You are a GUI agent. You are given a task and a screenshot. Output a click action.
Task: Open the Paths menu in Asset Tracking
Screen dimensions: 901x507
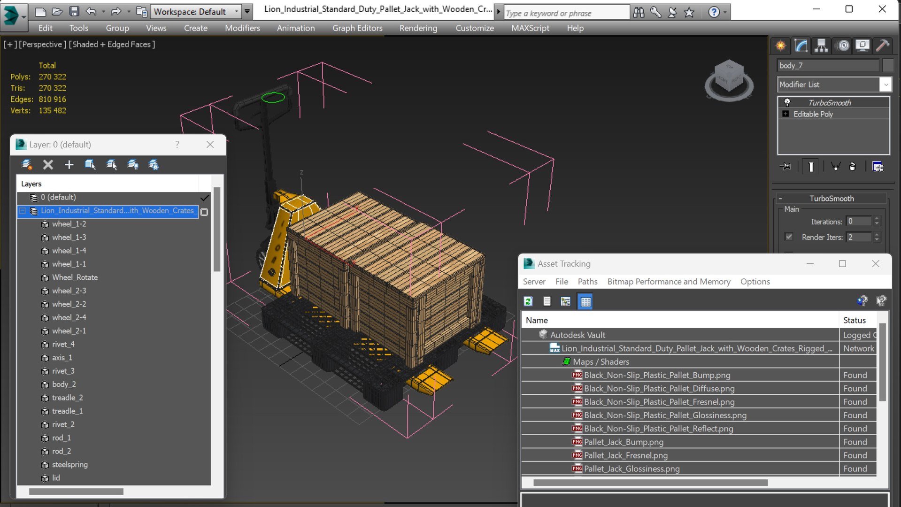[x=587, y=282]
